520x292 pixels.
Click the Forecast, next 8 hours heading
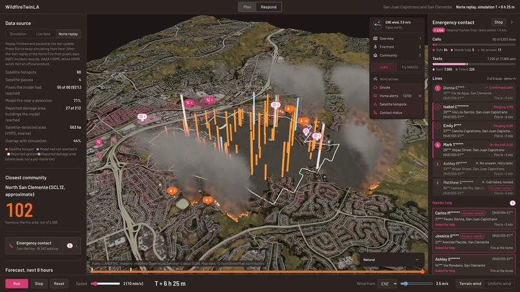[29, 270]
